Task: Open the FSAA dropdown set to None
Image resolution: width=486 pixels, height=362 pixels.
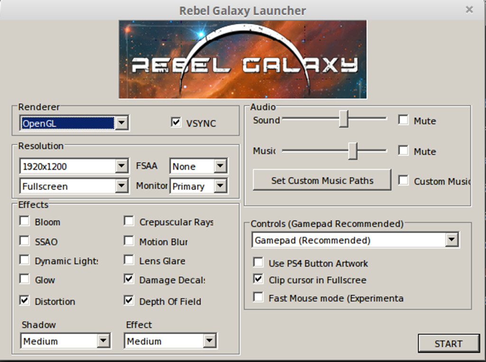Action: (198, 166)
